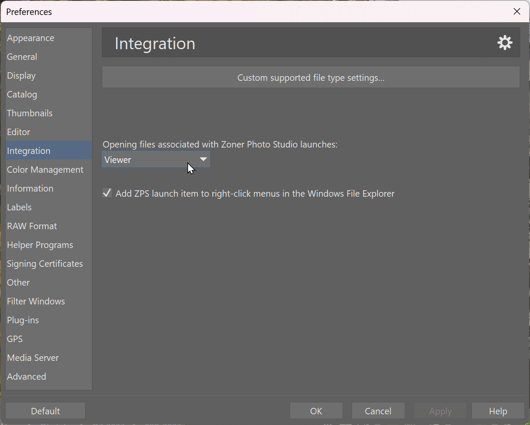
Task: Restore Default preference values
Action: pyautogui.click(x=45, y=410)
